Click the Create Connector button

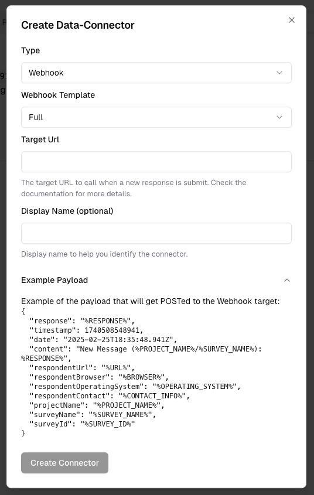coord(64,463)
